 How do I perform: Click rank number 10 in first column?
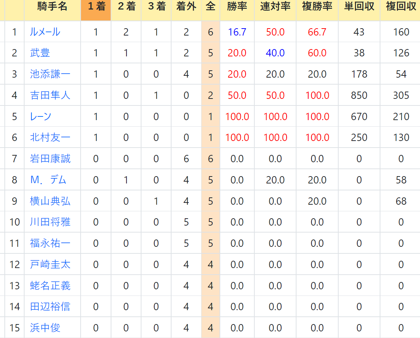pyautogui.click(x=14, y=222)
